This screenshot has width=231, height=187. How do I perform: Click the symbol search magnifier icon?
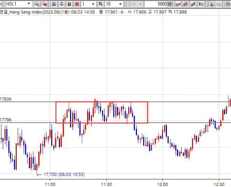37,4
